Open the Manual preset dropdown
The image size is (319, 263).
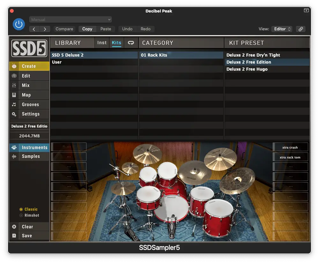[70, 19]
